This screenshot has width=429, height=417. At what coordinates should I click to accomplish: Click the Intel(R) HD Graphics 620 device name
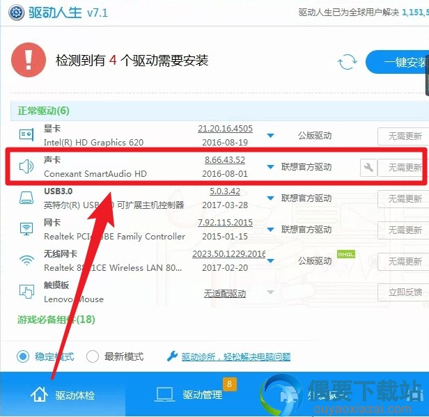point(93,143)
